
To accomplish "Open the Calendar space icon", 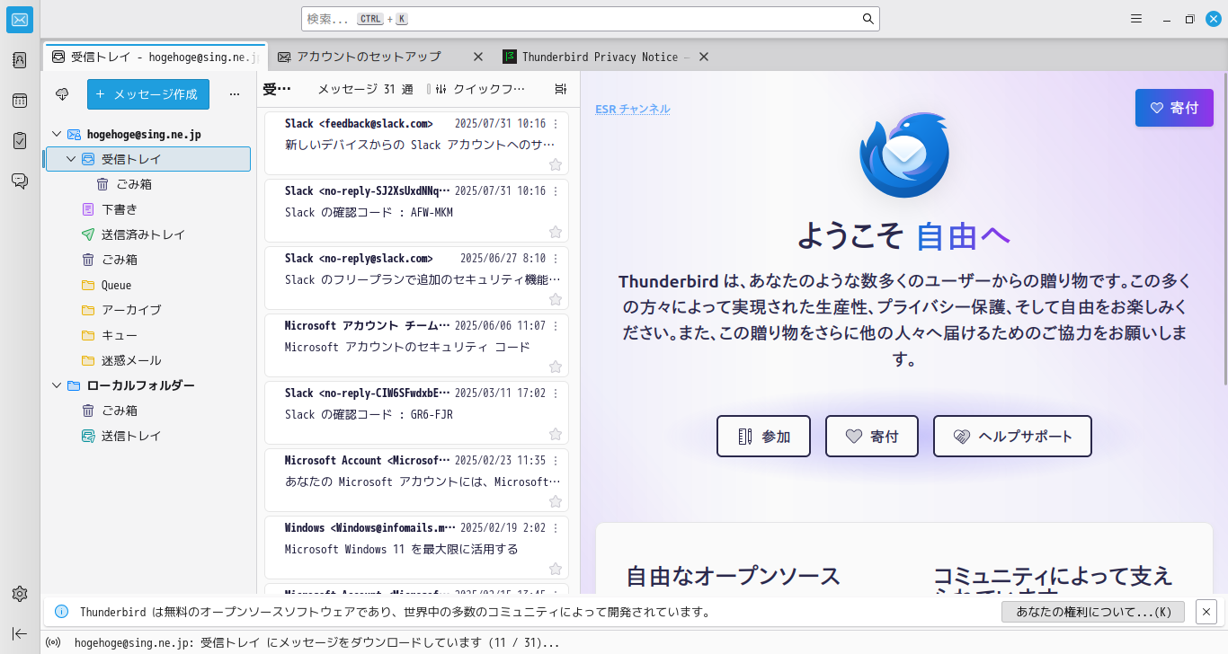I will [19, 101].
